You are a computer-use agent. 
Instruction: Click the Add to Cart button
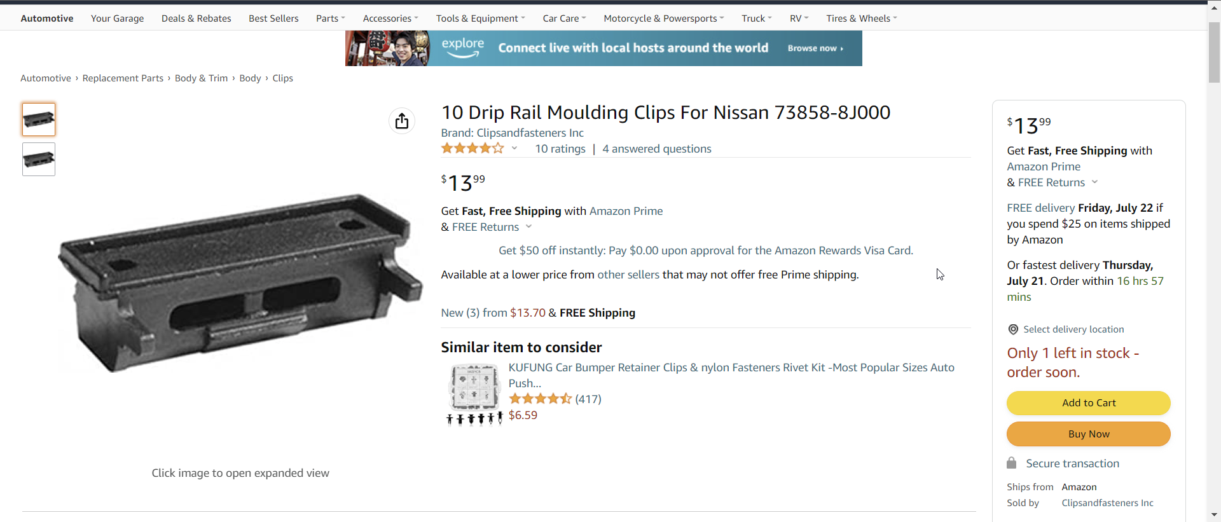(1088, 403)
